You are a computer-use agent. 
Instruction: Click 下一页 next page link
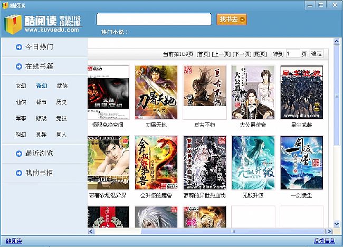coord(242,54)
